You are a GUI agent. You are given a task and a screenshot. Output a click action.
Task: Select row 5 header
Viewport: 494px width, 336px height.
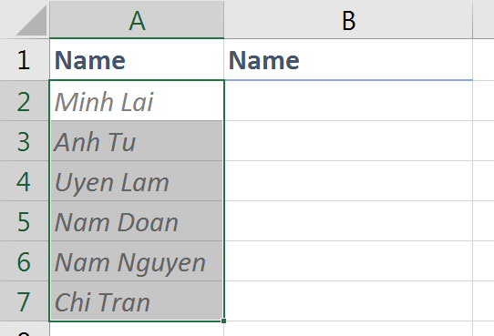coord(25,221)
